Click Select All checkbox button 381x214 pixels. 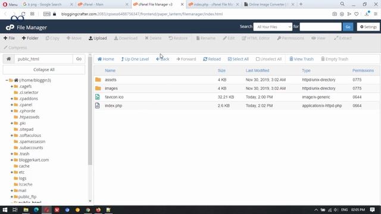238,59
